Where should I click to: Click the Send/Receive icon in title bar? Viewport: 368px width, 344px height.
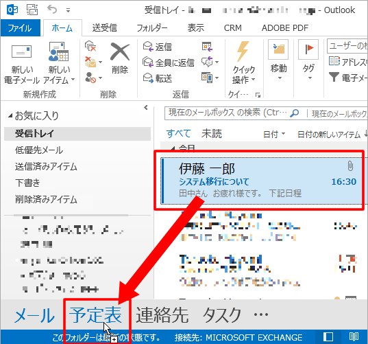coord(32,10)
